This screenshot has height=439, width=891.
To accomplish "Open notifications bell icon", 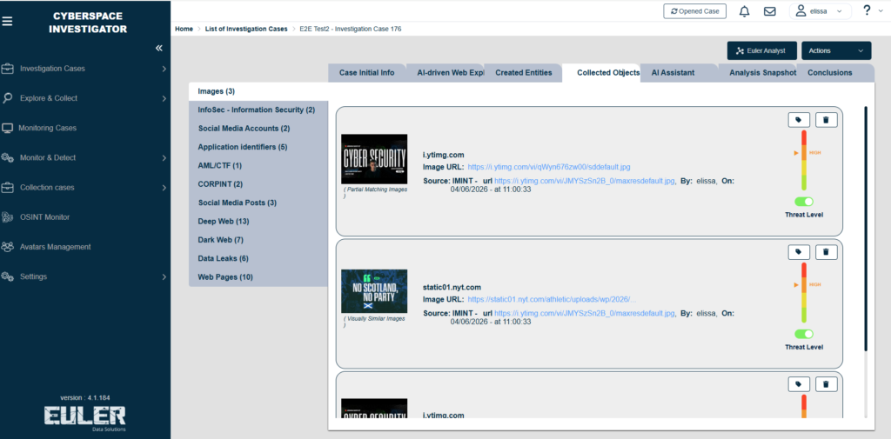I will pos(744,10).
